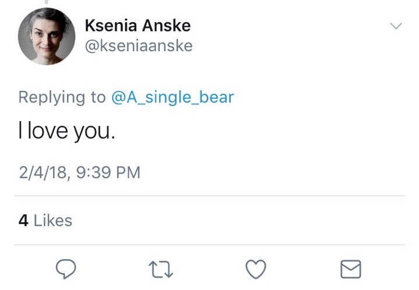The image size is (419, 290).
Task: Open the Ksenia Anske display name
Action: pyautogui.click(x=138, y=26)
